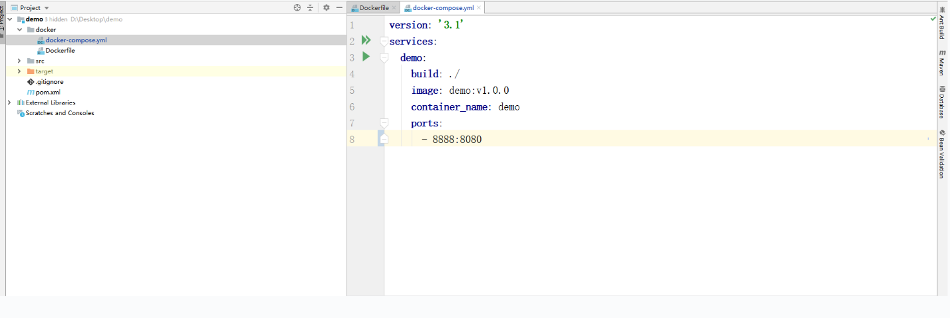Click the build path ./ value

454,74
